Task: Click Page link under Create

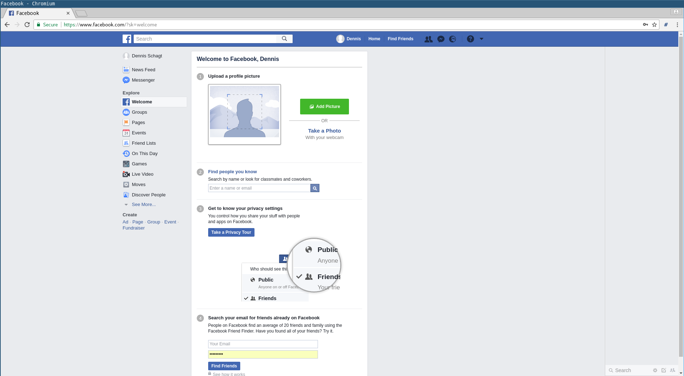Action: (138, 222)
